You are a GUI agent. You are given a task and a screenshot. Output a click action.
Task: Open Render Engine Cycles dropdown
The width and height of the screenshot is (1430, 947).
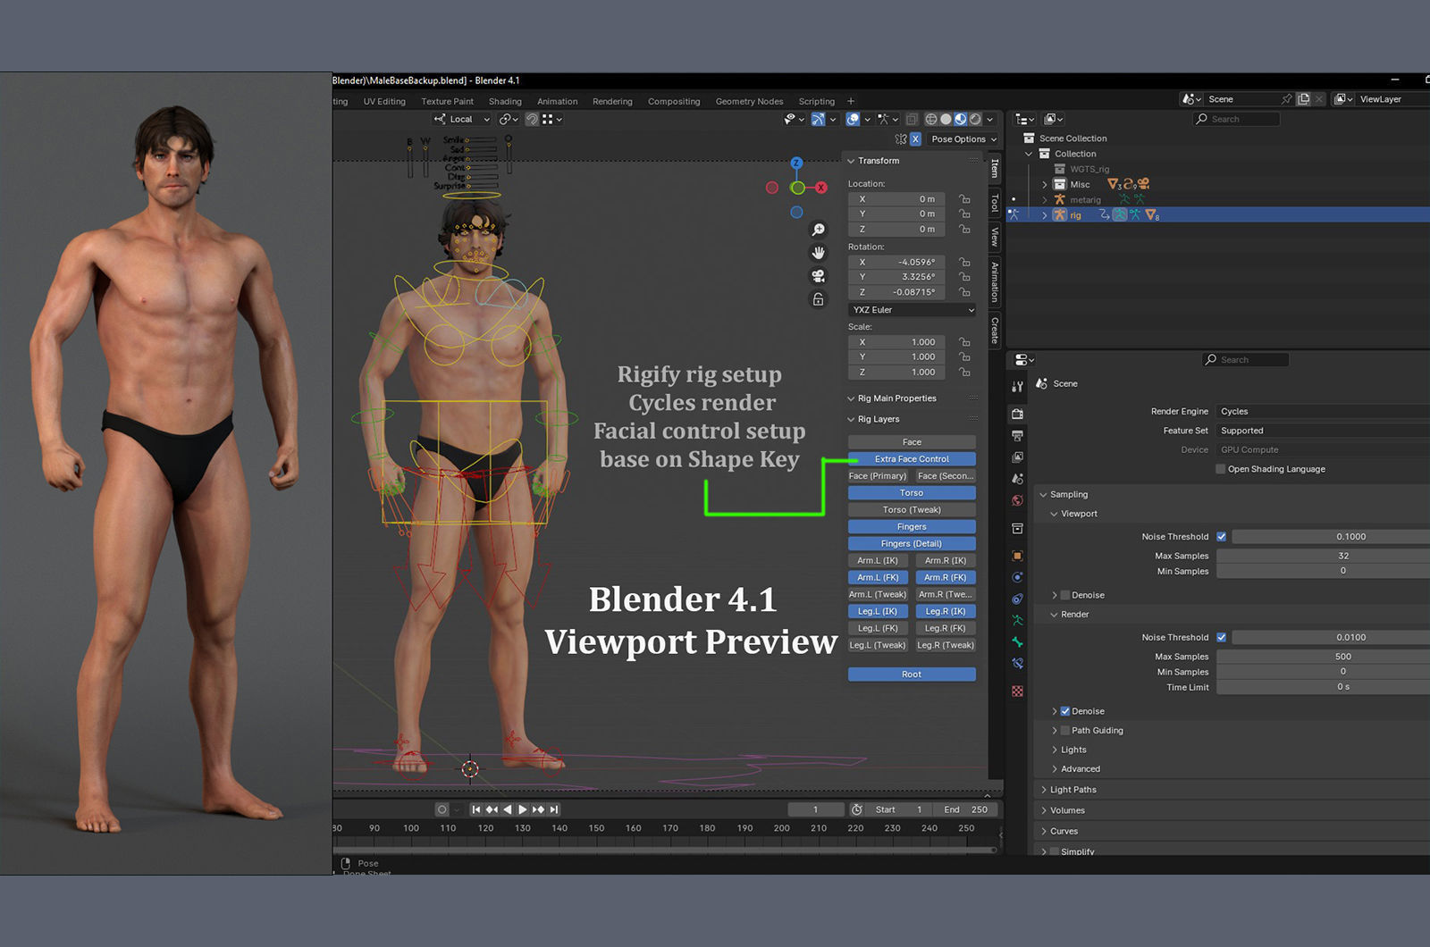(1322, 412)
